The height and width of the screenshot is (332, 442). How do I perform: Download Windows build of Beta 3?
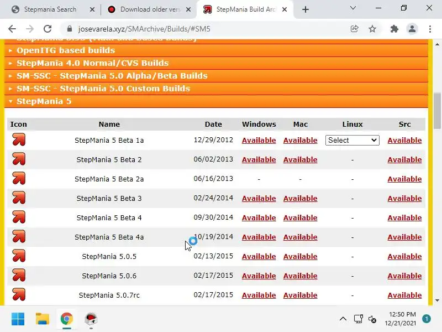click(259, 199)
